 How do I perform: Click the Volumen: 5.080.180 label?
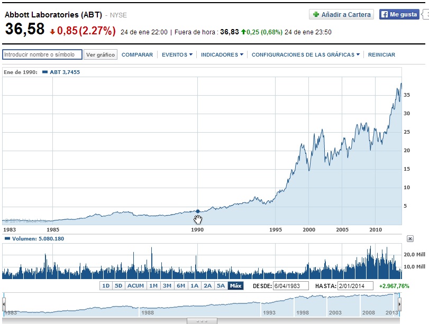point(38,239)
